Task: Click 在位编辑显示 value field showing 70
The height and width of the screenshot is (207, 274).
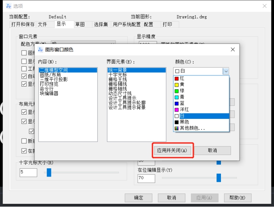Action: click(146, 179)
